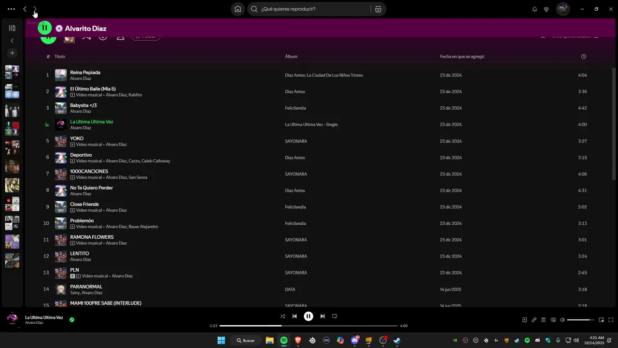Go back with the top left arrow
This screenshot has width=618, height=348.
[25, 9]
